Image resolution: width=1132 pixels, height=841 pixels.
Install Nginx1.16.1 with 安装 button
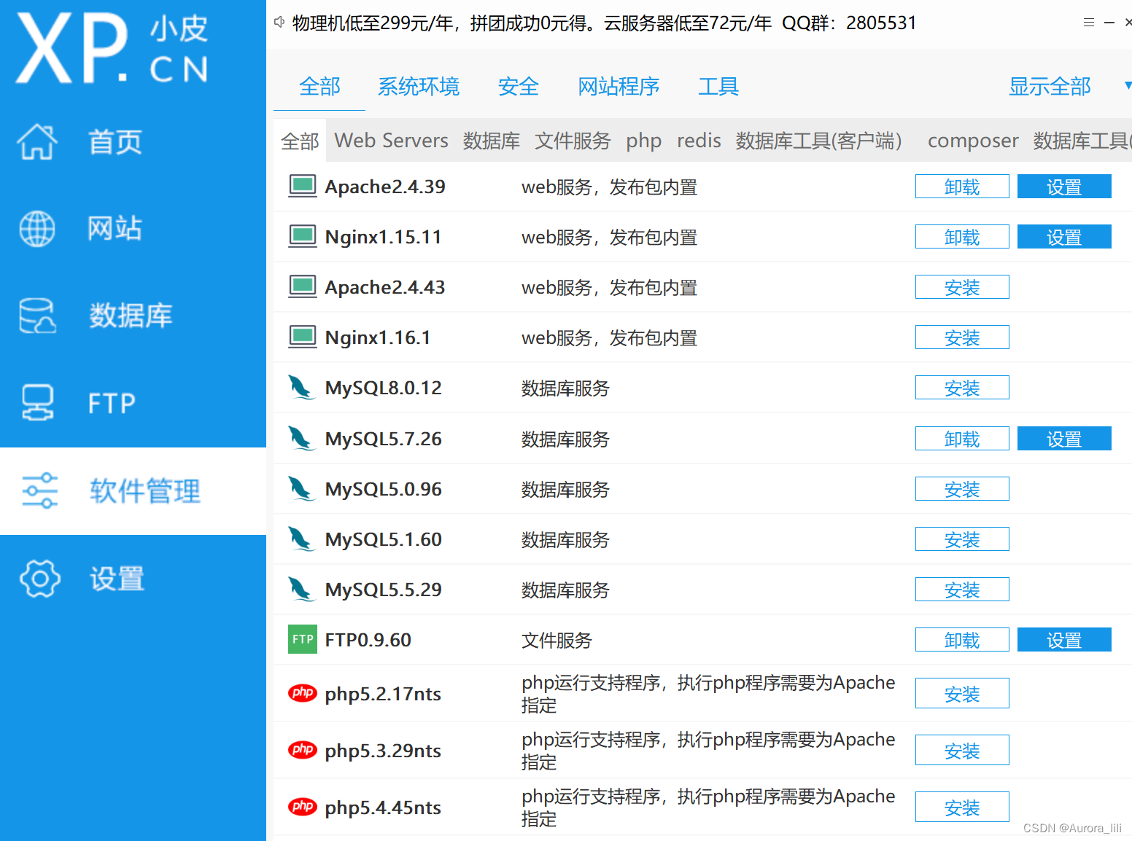pos(962,337)
